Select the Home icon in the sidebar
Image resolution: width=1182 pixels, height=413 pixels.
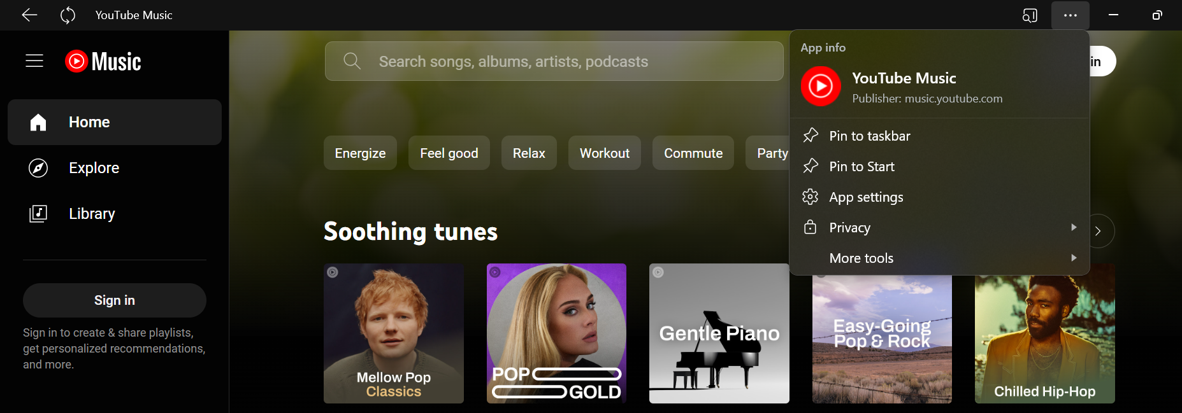pos(38,122)
